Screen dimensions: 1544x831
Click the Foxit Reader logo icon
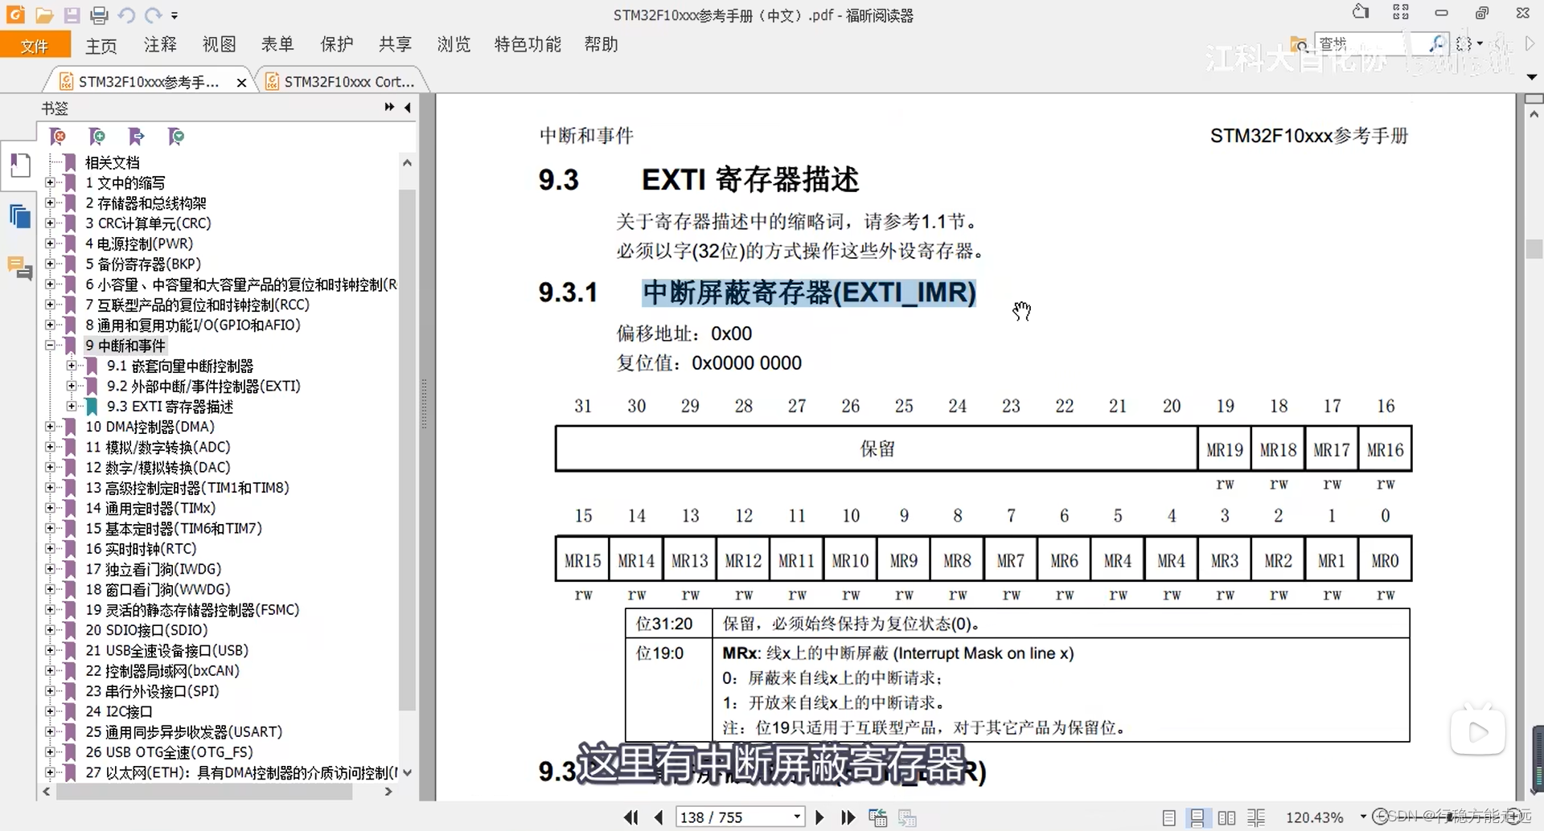pos(15,14)
